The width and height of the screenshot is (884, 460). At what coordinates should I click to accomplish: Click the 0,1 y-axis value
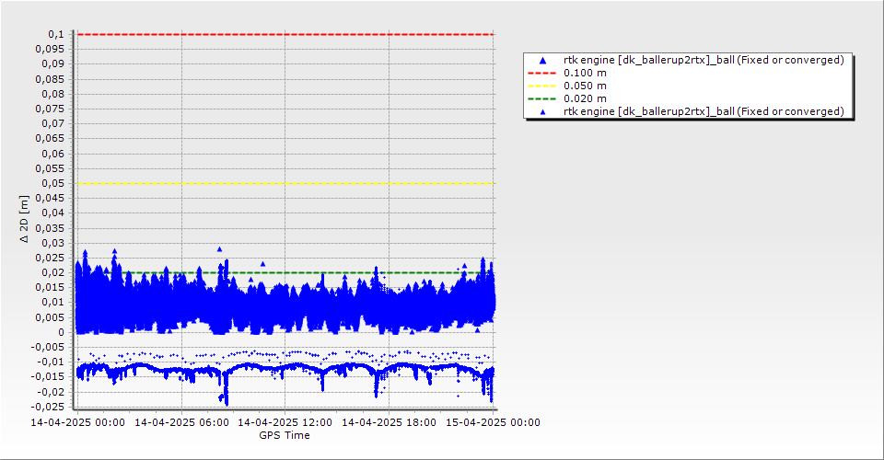coord(56,34)
